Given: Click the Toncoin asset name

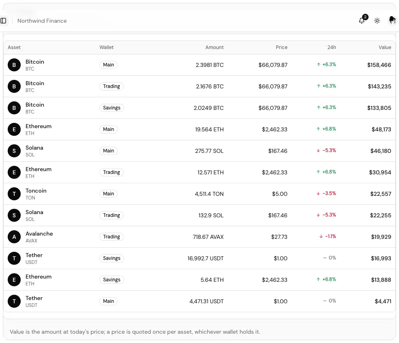Looking at the screenshot, I should pos(36,191).
